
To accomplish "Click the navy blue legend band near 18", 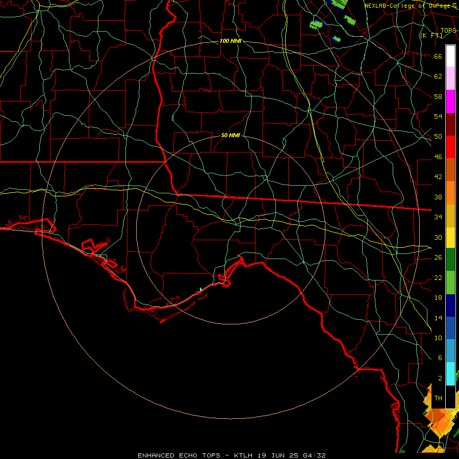I will coord(450,305).
